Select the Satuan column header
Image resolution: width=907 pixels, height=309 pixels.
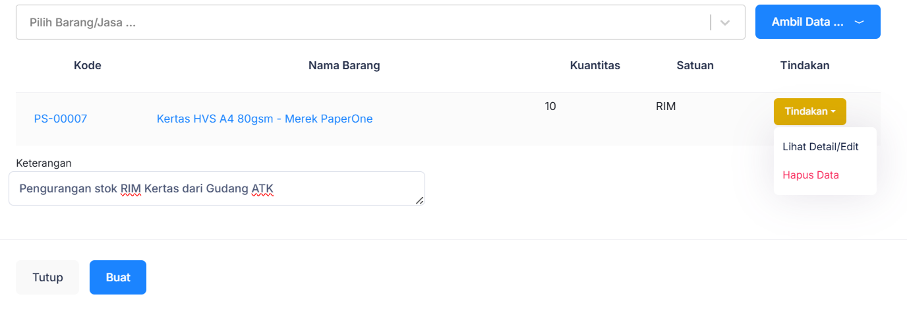[x=695, y=65]
